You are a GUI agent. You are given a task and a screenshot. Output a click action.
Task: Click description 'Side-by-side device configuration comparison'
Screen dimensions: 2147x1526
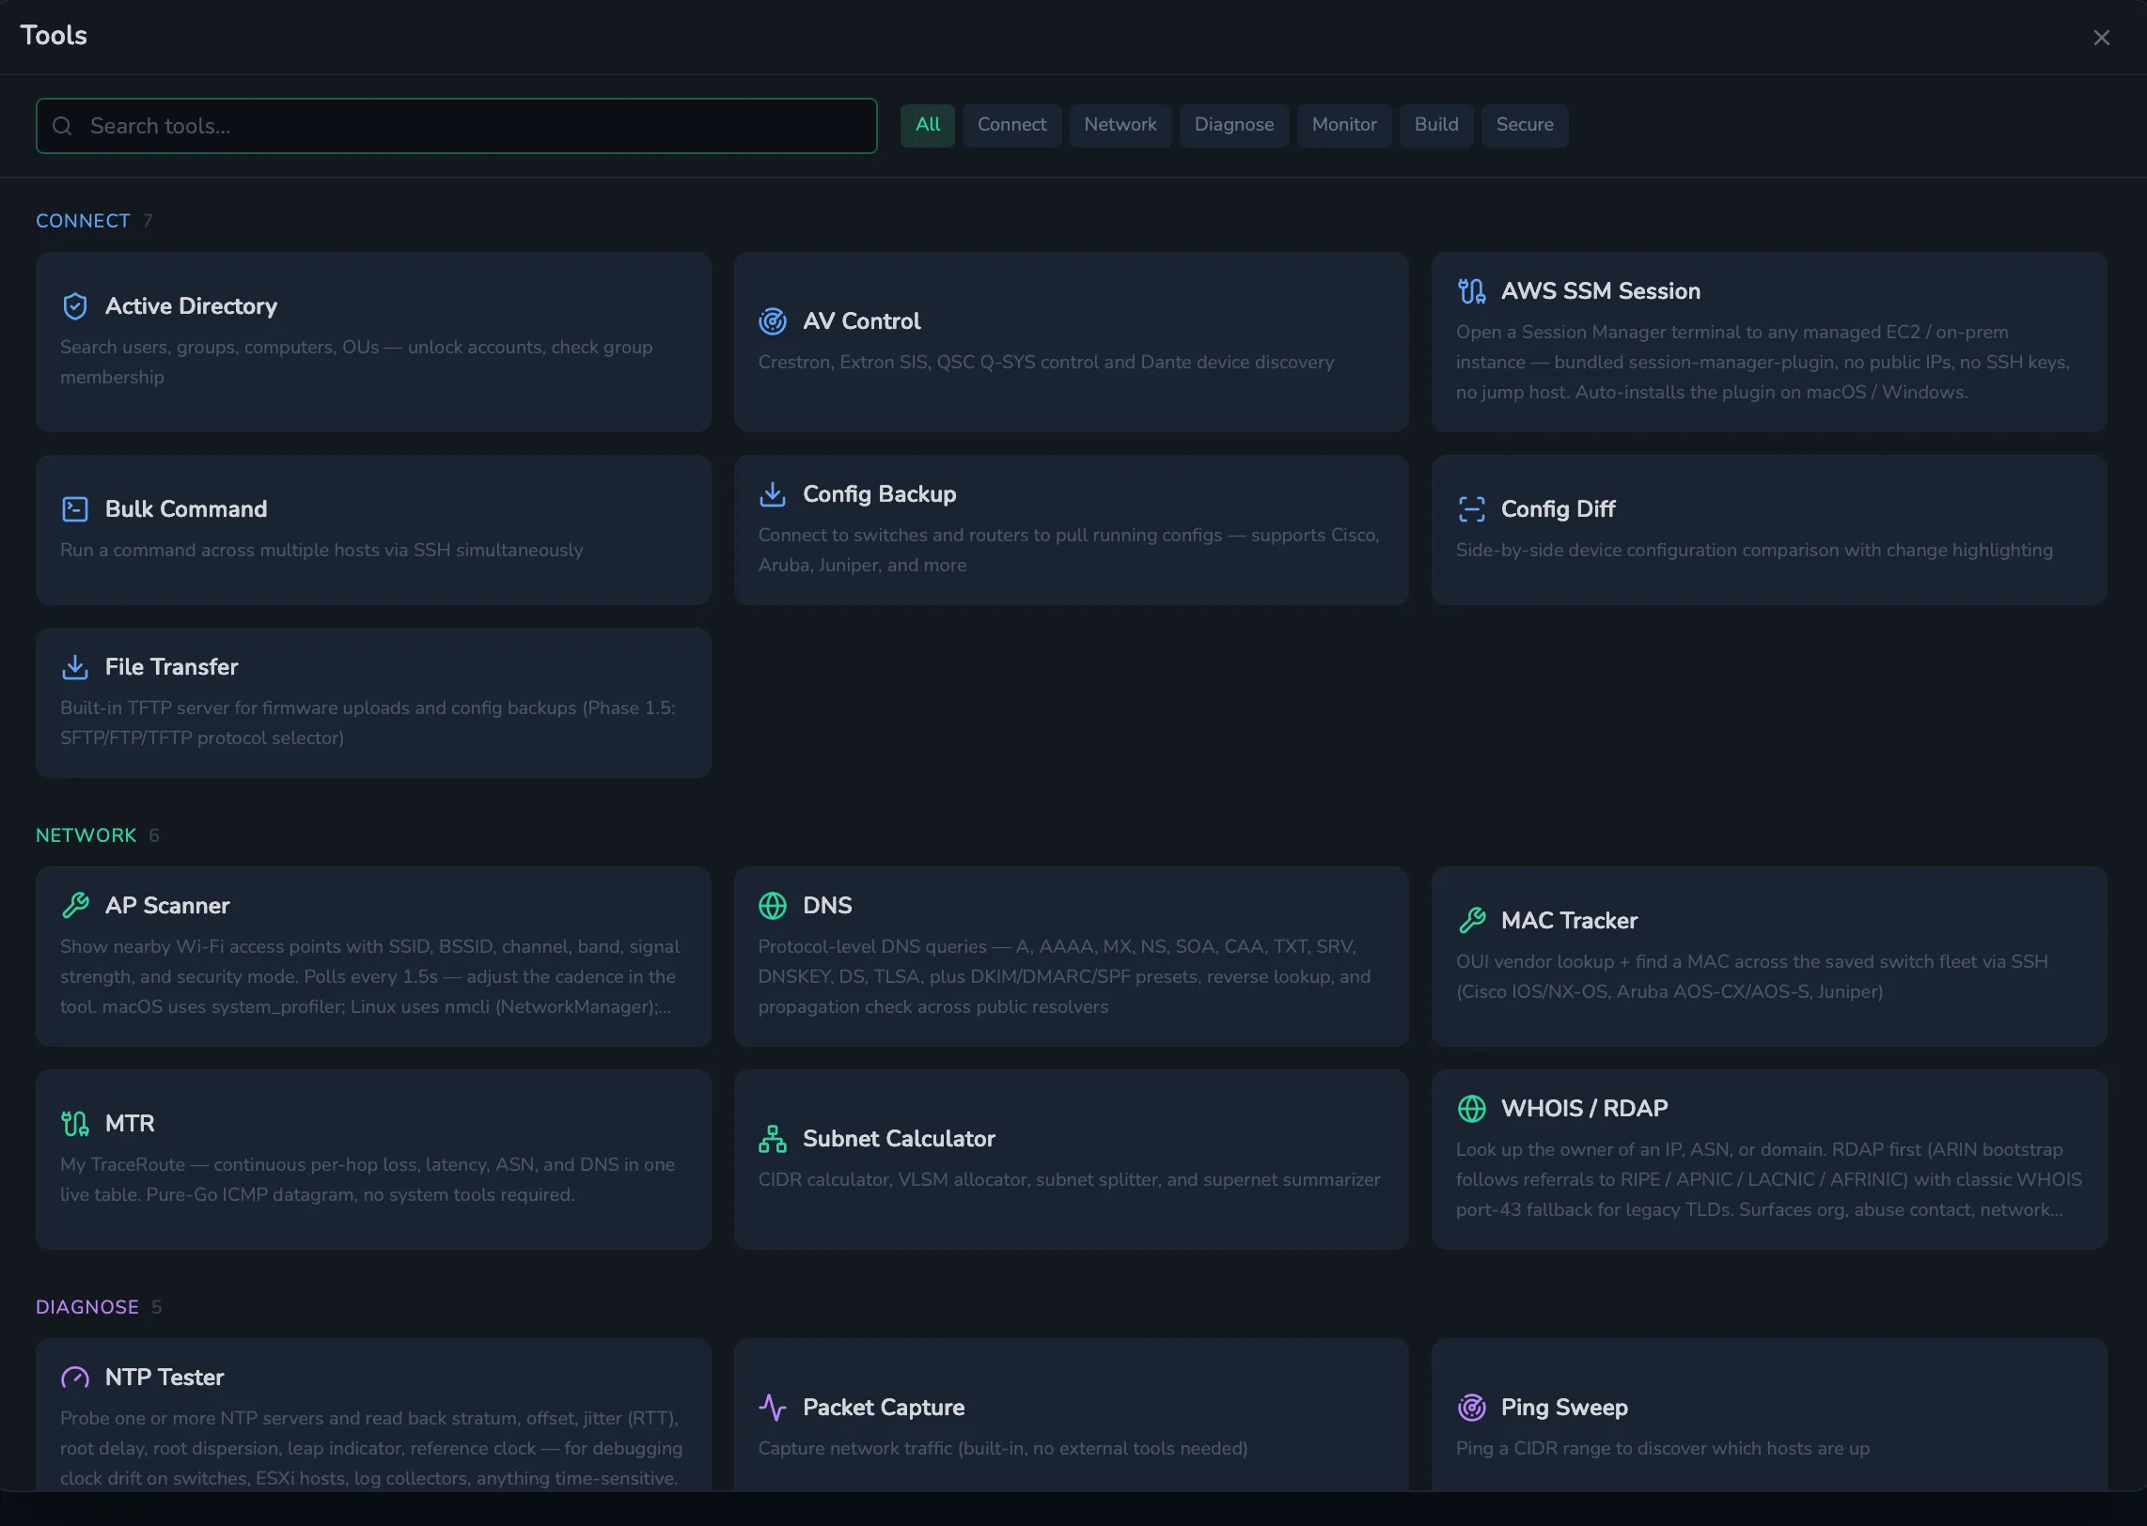tap(1754, 551)
